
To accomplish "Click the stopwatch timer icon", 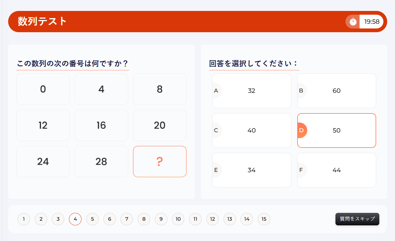I will [353, 22].
